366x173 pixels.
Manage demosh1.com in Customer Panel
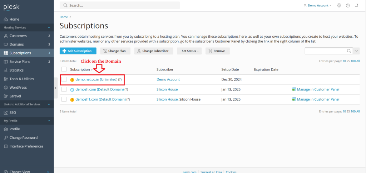coord(316,100)
